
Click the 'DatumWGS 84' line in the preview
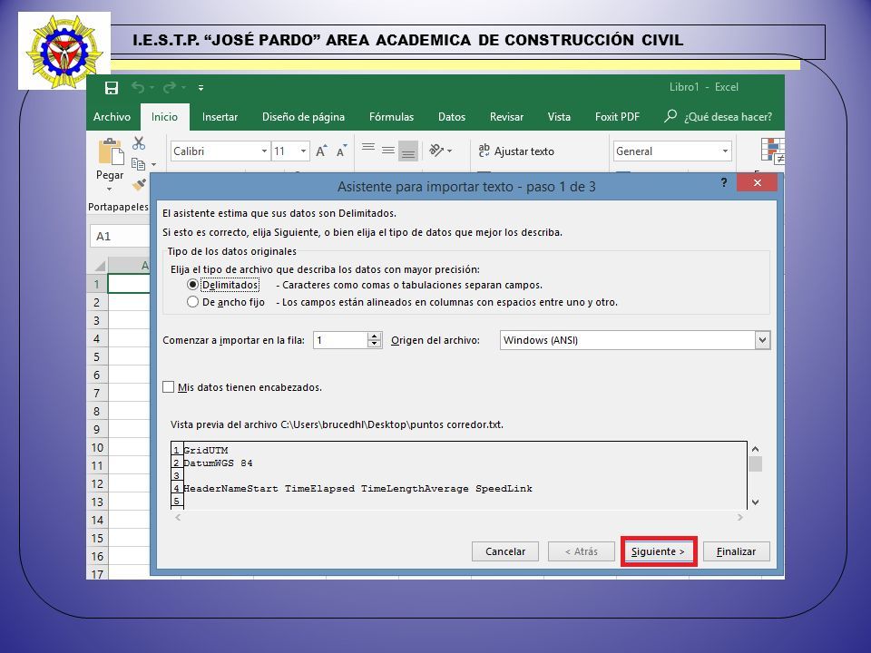(x=218, y=463)
